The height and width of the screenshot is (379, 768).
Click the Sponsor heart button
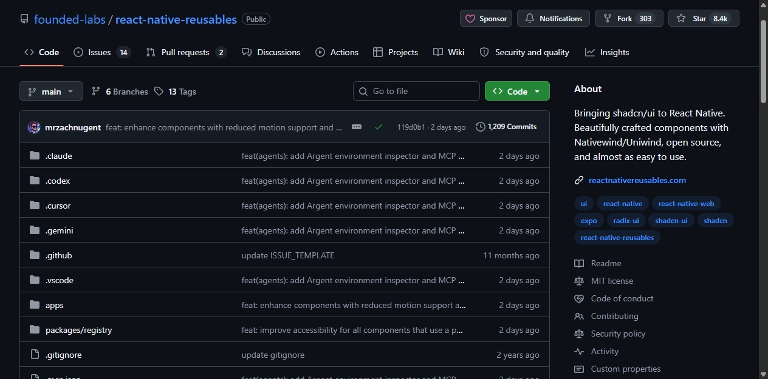[x=486, y=19]
